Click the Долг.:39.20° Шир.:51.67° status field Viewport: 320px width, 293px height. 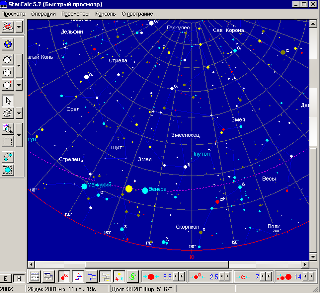[142, 289]
